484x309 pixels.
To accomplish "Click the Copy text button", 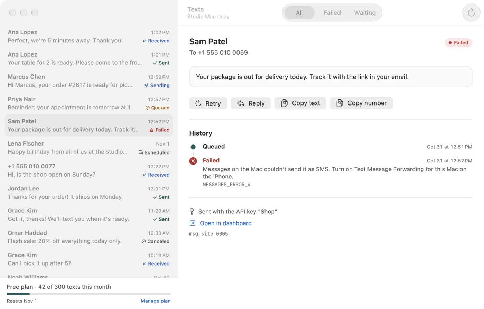I will (300, 103).
